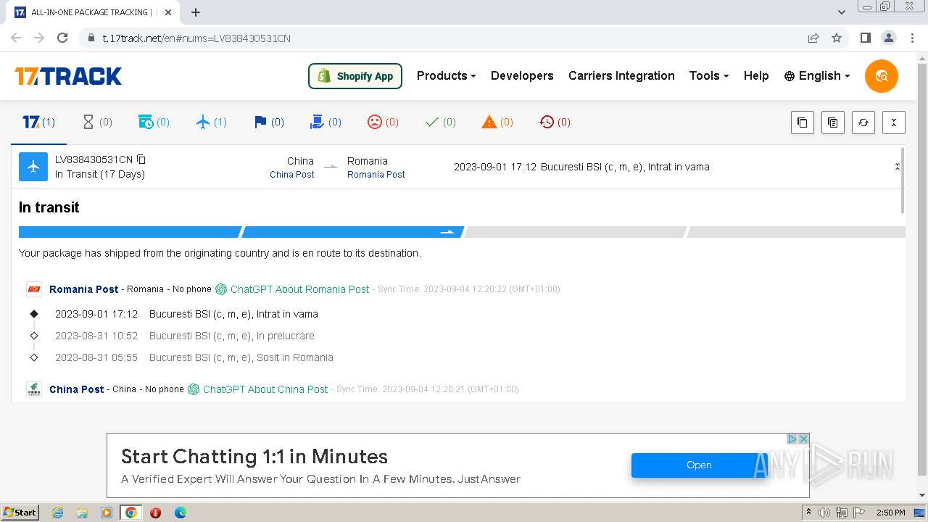The image size is (928, 522).
Task: Share this page icon in address bar
Action: point(813,38)
